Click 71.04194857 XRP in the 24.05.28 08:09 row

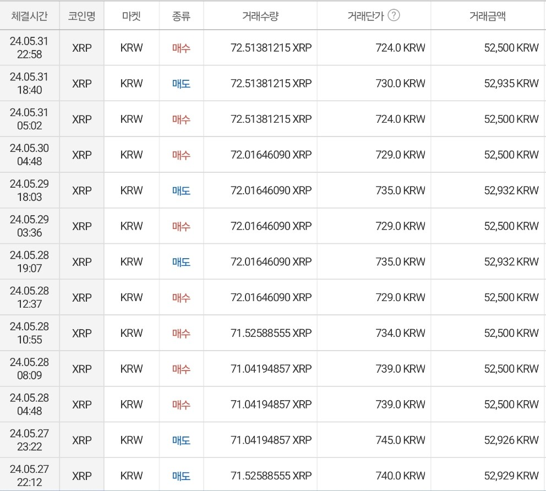click(x=271, y=369)
